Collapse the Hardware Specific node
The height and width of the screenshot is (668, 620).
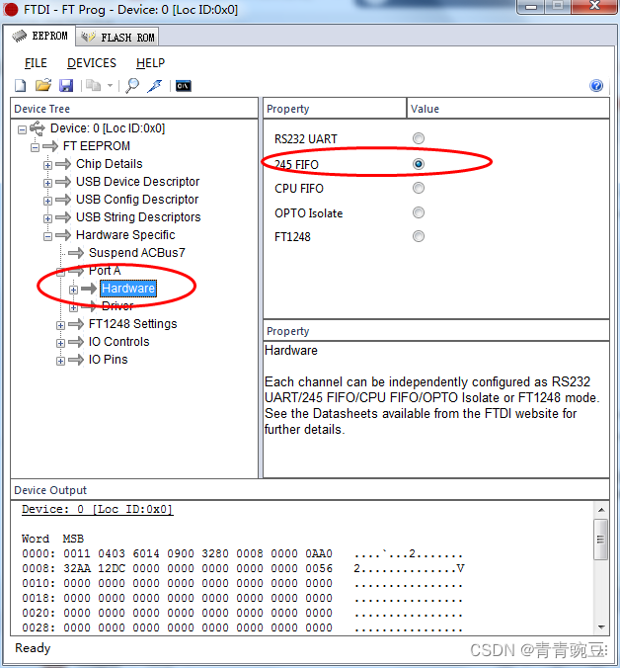(x=47, y=236)
